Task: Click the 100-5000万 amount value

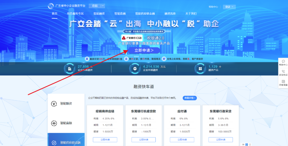Action: coord(225,132)
